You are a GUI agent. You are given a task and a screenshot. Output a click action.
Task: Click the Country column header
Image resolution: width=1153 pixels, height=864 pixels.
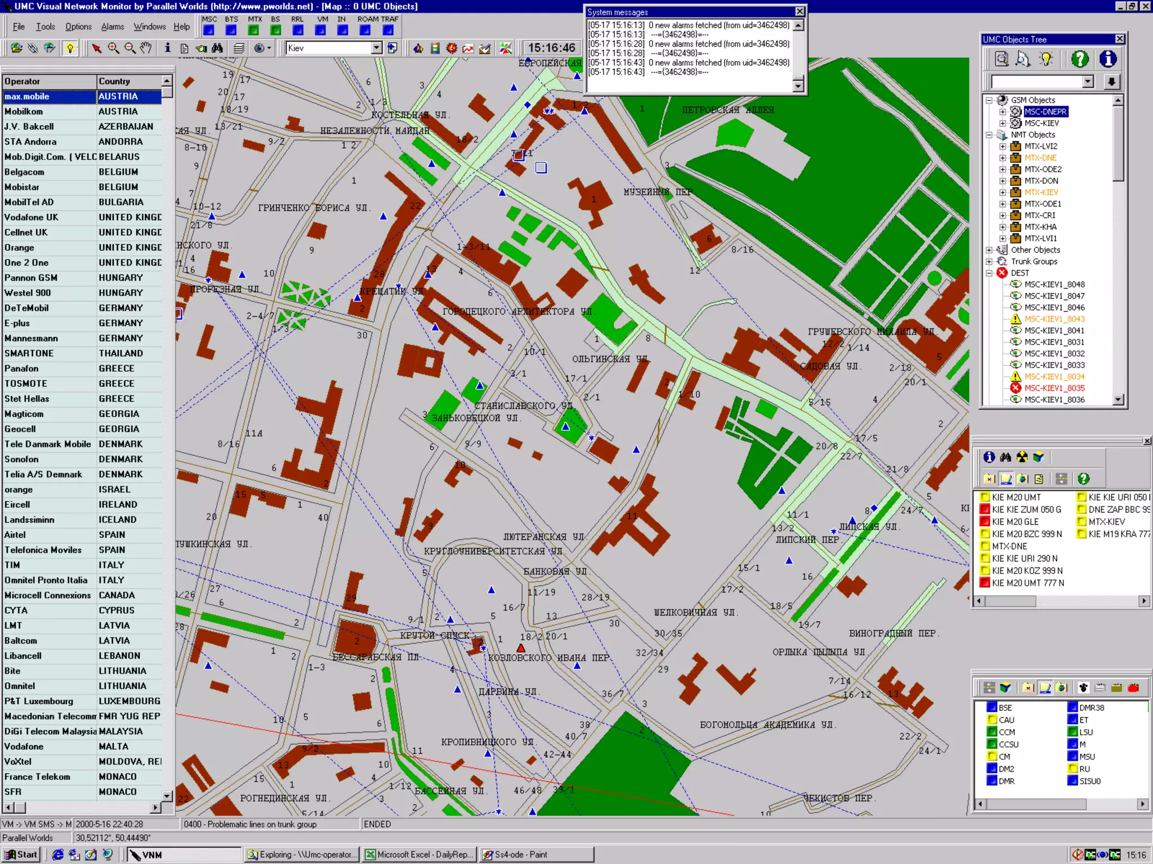tap(129, 82)
